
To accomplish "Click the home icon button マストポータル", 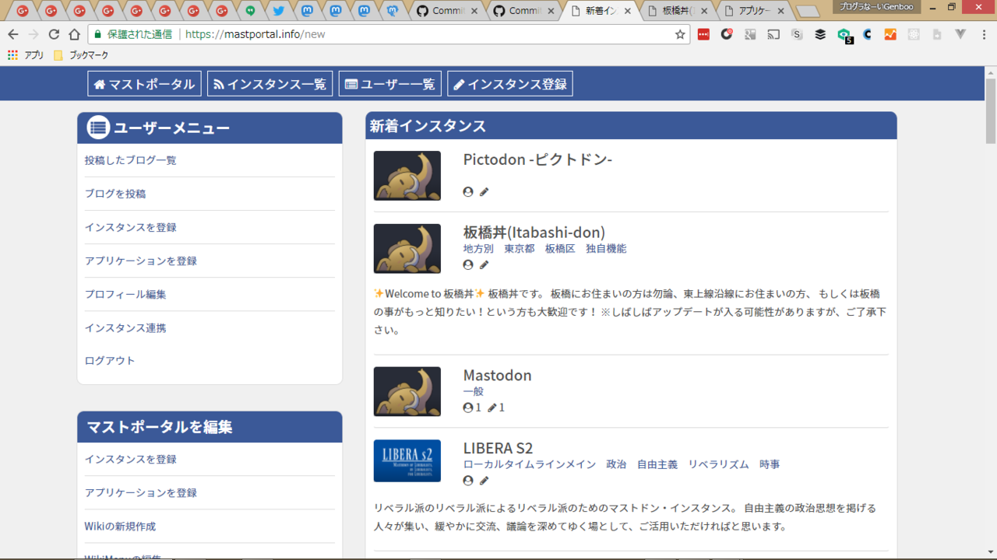I will (144, 84).
